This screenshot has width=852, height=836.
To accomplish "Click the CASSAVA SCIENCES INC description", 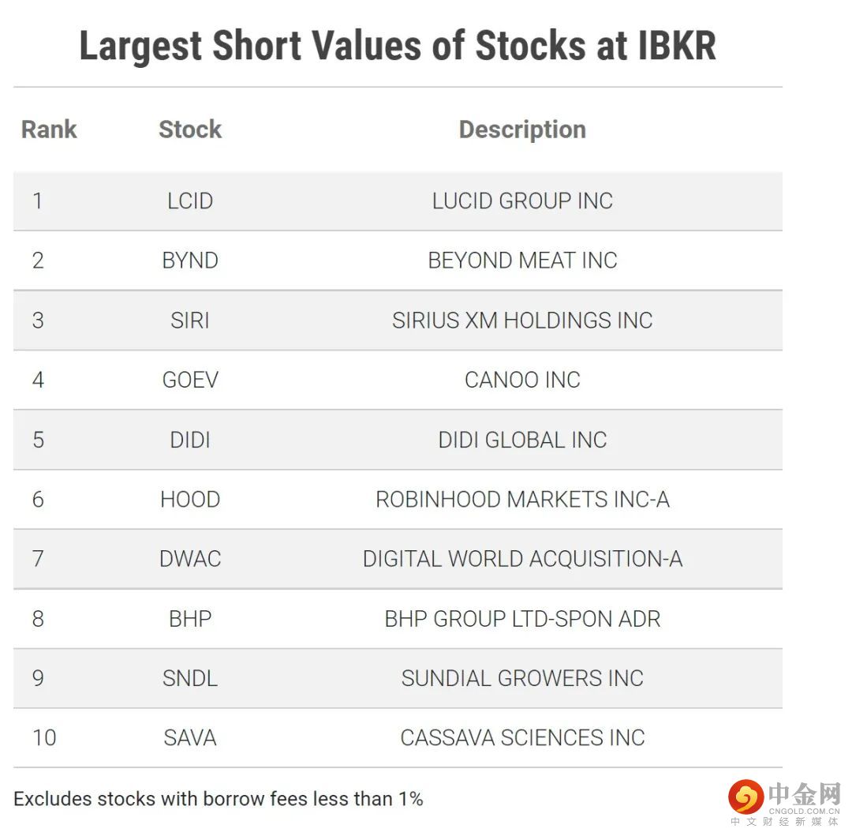I will [522, 738].
